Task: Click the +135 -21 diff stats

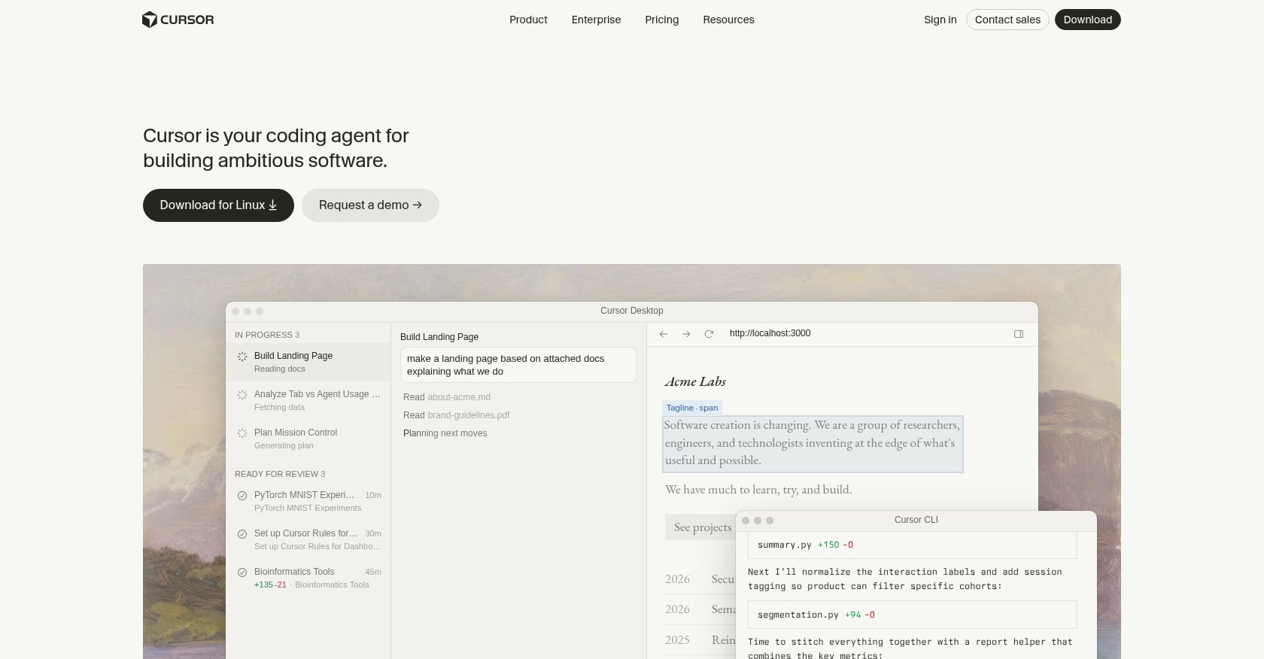Action: coord(270,585)
